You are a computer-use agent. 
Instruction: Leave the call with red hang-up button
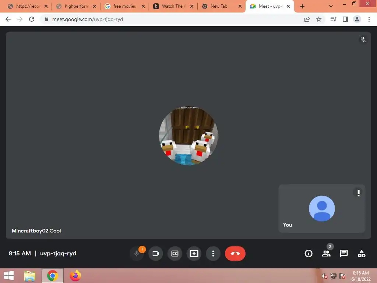(235, 254)
